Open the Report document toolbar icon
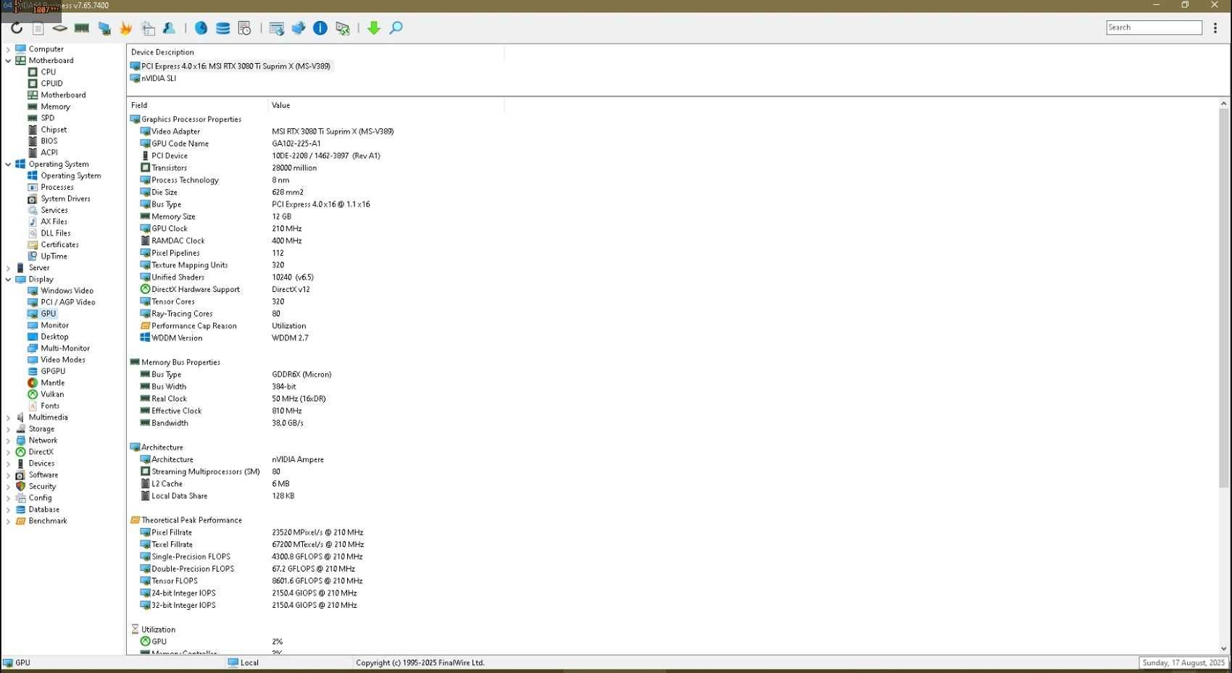This screenshot has height=673, width=1232. click(x=38, y=28)
